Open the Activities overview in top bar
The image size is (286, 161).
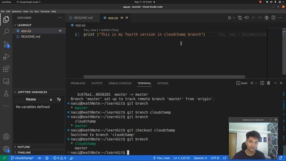[6, 2]
